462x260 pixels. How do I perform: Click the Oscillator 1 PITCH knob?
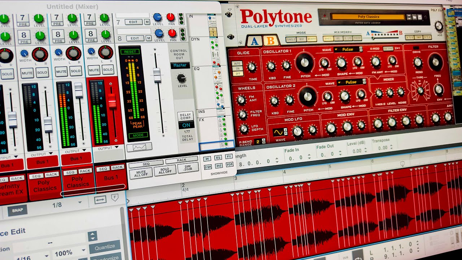(x=305, y=62)
